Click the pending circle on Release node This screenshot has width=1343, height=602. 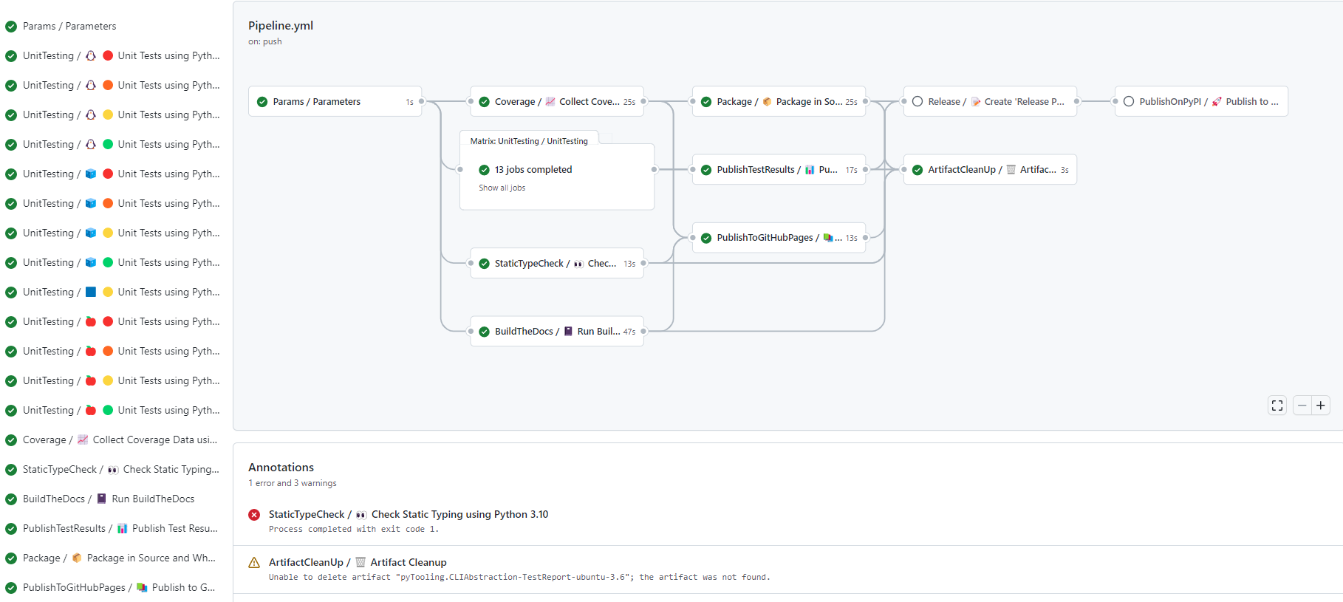917,102
